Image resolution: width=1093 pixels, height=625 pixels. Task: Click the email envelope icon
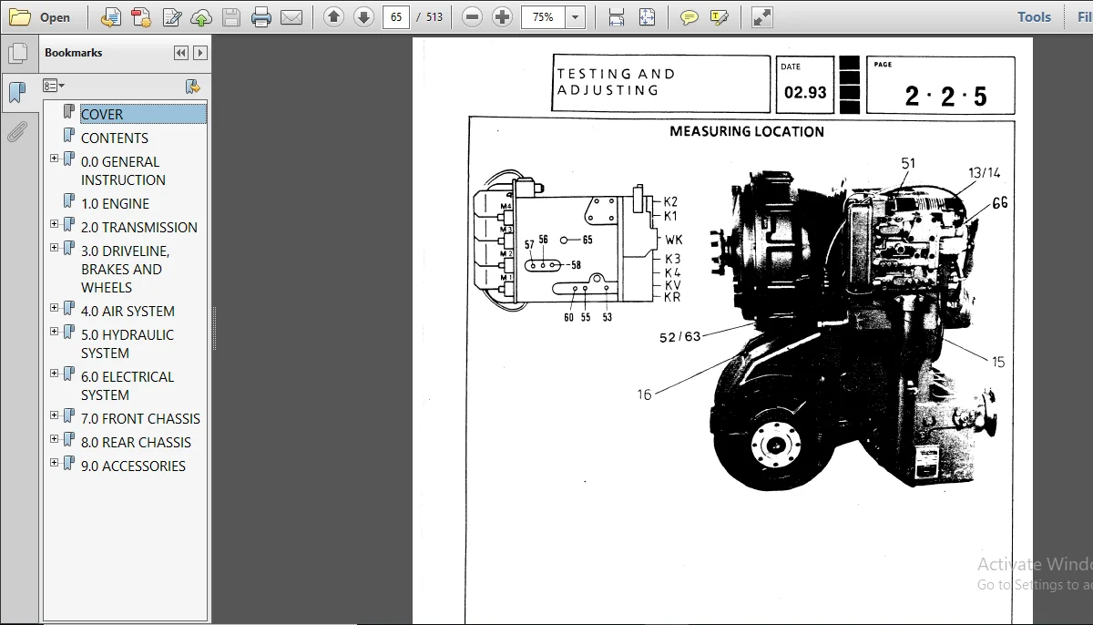pyautogui.click(x=291, y=16)
